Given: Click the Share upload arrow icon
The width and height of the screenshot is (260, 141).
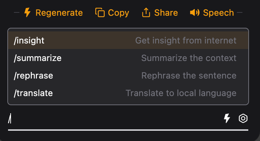Looking at the screenshot, I should pyautogui.click(x=146, y=12).
